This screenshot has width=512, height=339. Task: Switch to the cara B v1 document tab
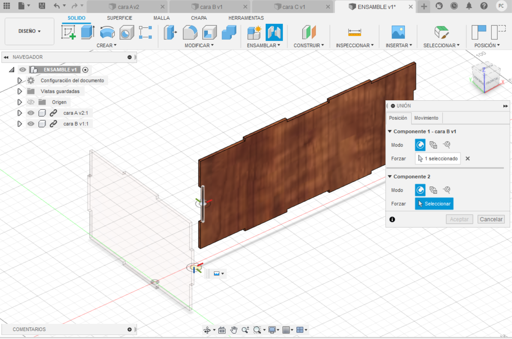[210, 7]
